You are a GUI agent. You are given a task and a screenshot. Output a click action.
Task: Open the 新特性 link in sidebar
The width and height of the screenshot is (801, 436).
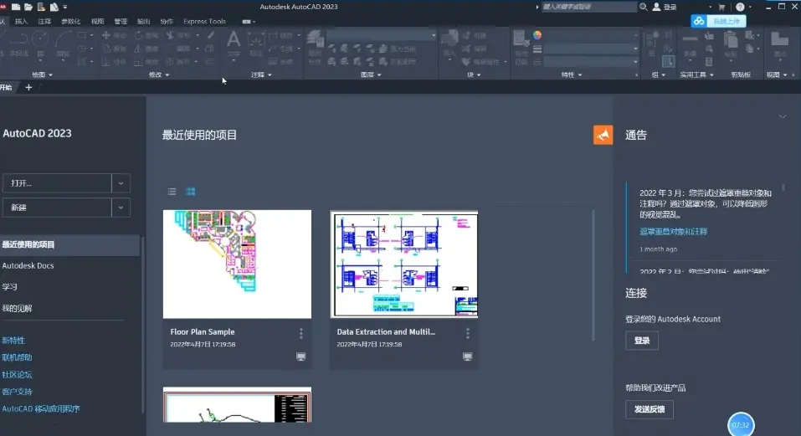pyautogui.click(x=13, y=340)
